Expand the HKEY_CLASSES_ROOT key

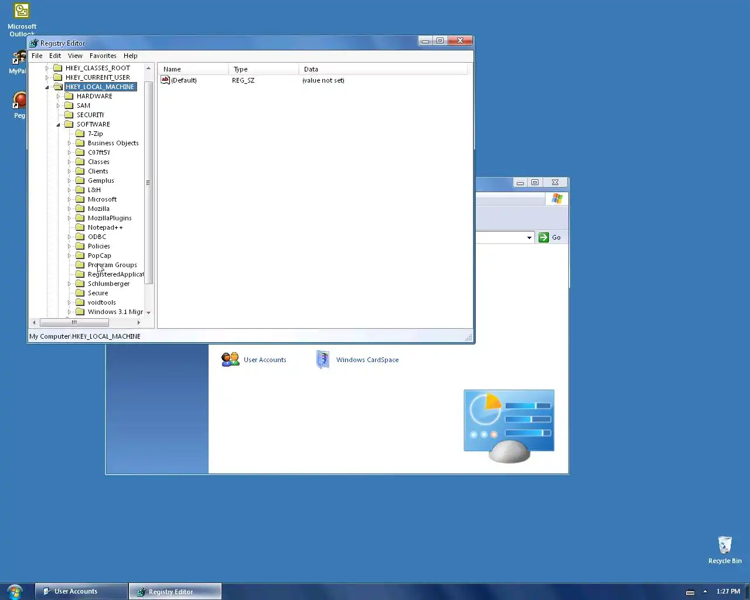pos(47,68)
